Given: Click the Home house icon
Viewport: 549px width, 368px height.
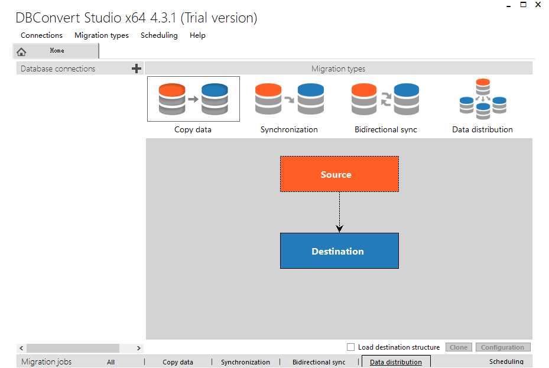Looking at the screenshot, I should 21,52.
